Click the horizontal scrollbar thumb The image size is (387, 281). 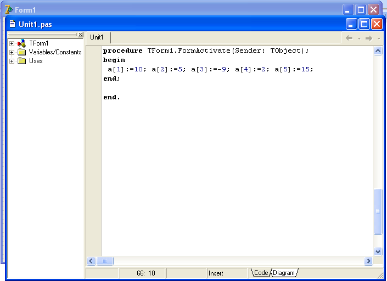coord(105,261)
